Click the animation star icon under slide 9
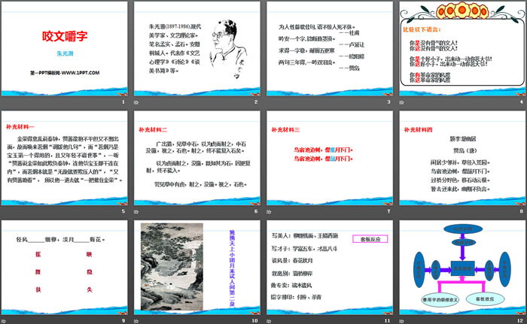This screenshot has height=324, width=527. tap(3, 321)
